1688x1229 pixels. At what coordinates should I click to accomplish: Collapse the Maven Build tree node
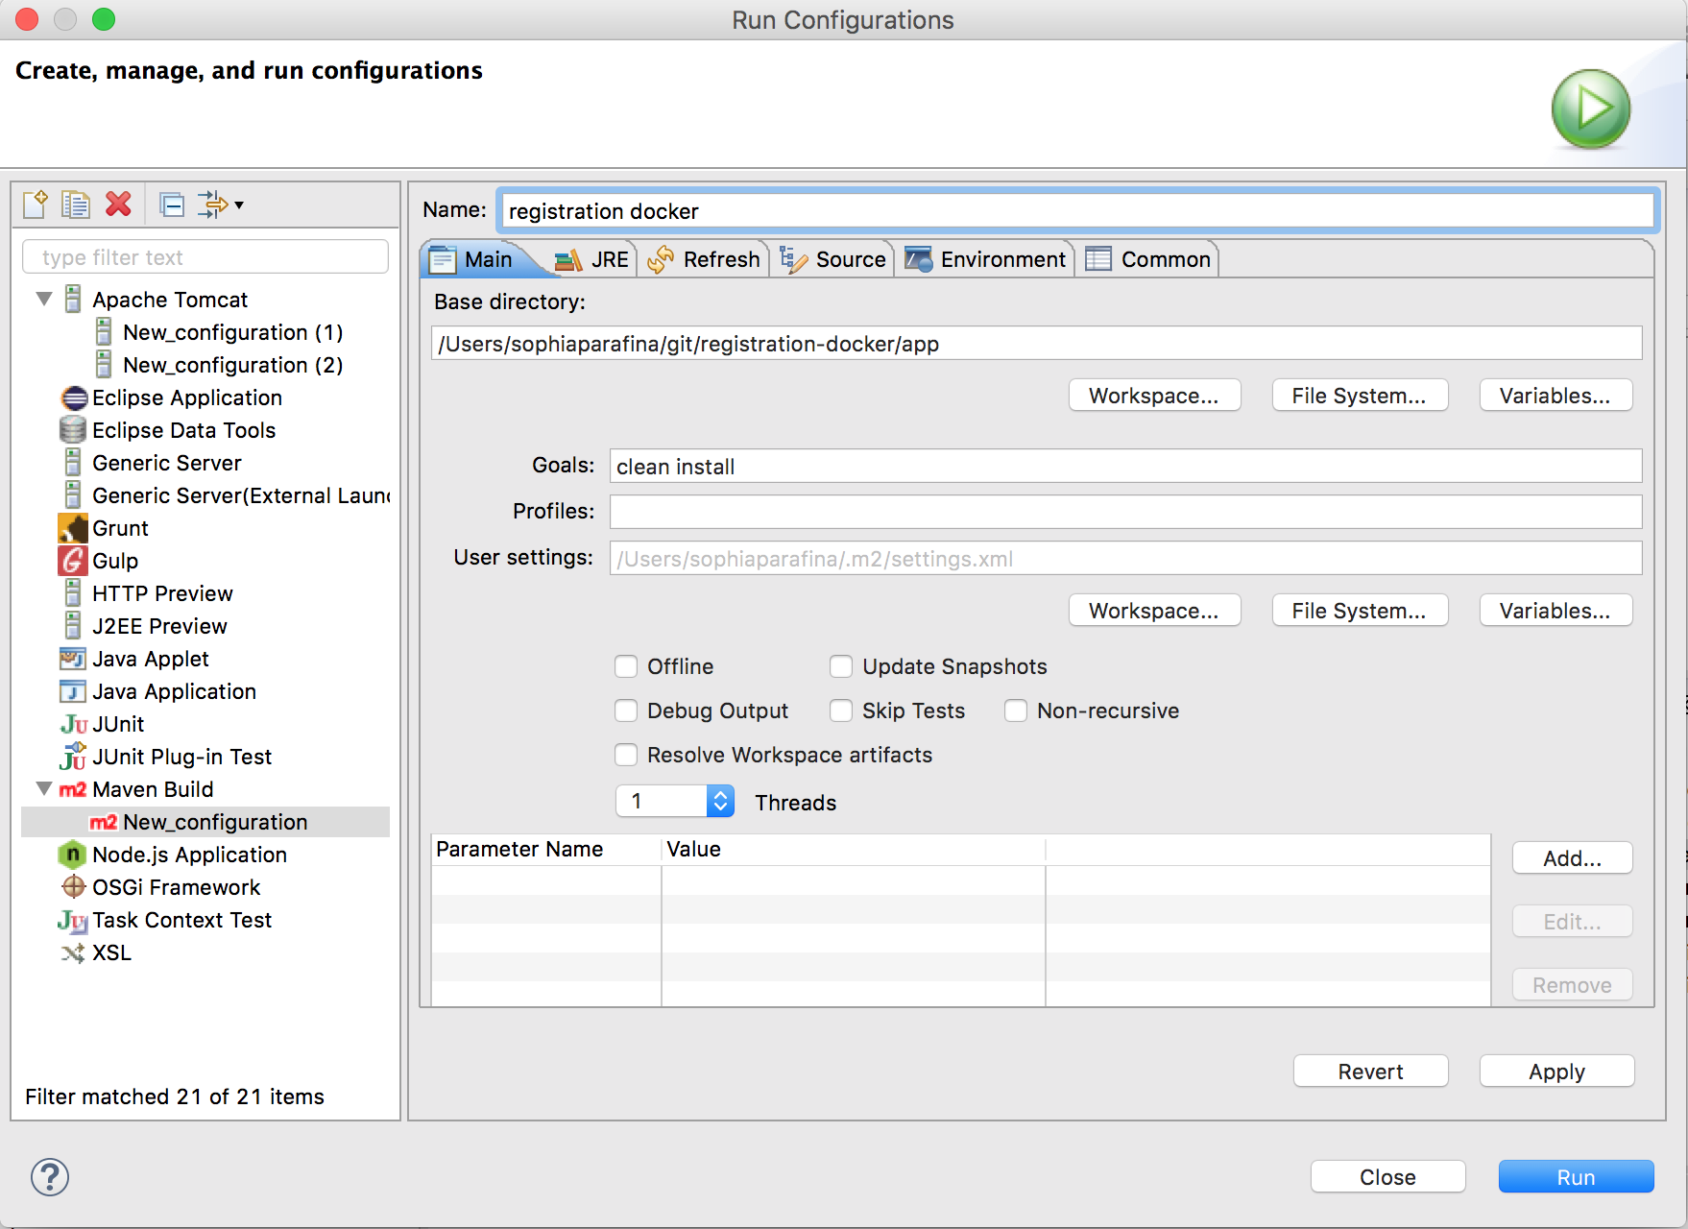[44, 789]
